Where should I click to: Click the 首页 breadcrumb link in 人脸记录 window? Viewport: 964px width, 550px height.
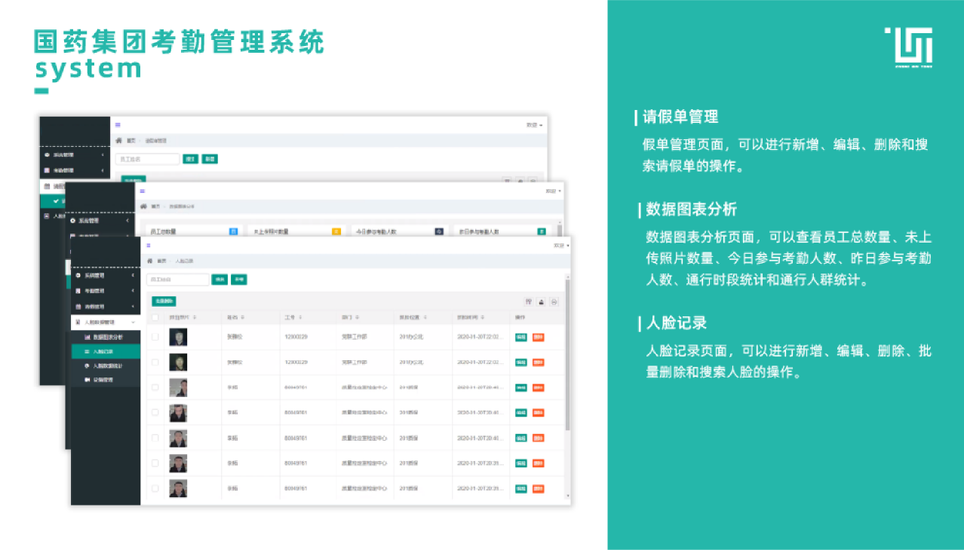point(161,261)
